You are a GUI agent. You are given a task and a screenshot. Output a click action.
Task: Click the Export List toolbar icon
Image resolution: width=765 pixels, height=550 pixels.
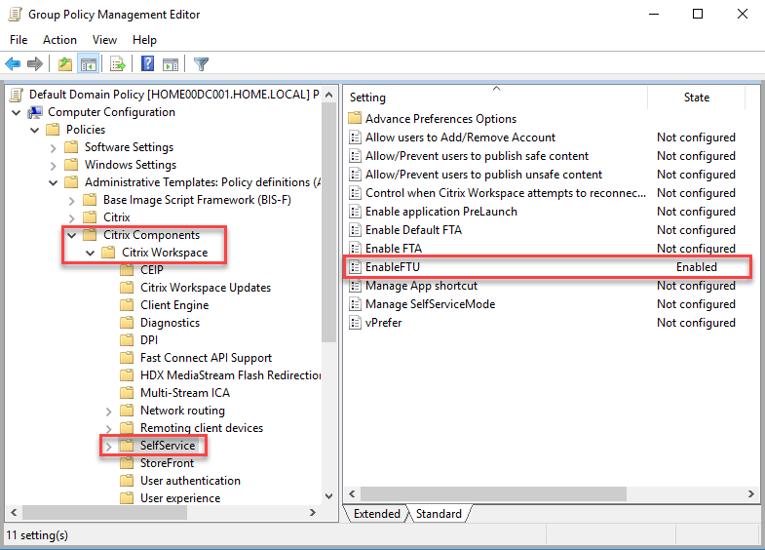118,64
